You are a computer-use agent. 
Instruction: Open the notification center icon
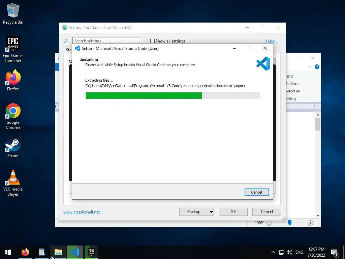(335, 253)
